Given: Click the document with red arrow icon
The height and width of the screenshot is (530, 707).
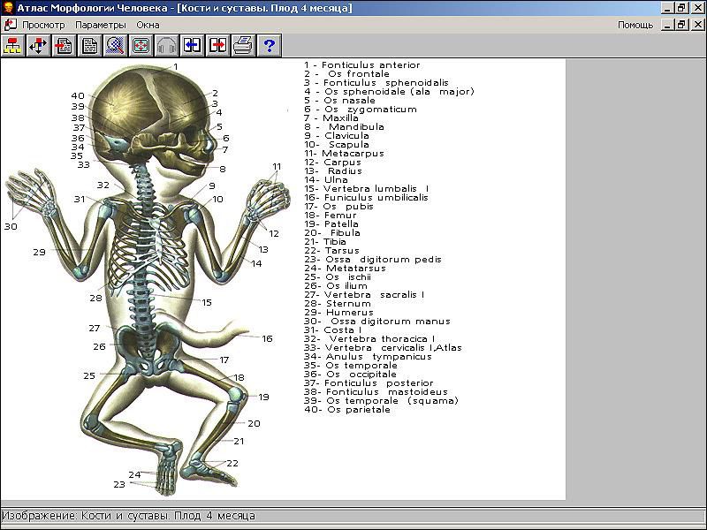Looking at the screenshot, I should [64, 45].
